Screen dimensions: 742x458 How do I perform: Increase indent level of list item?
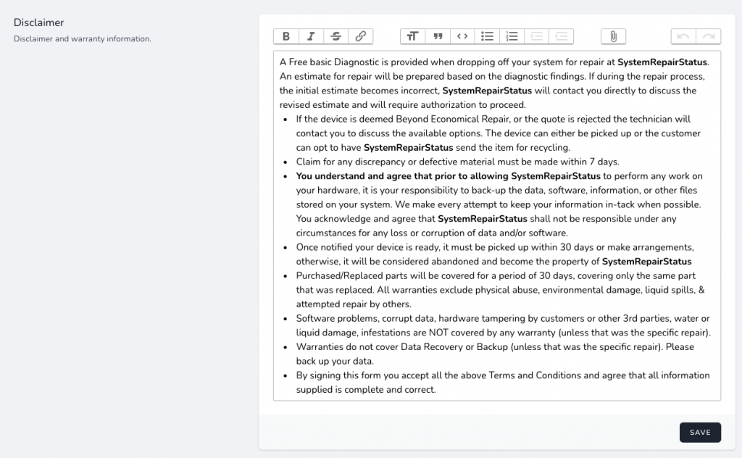[562, 36]
